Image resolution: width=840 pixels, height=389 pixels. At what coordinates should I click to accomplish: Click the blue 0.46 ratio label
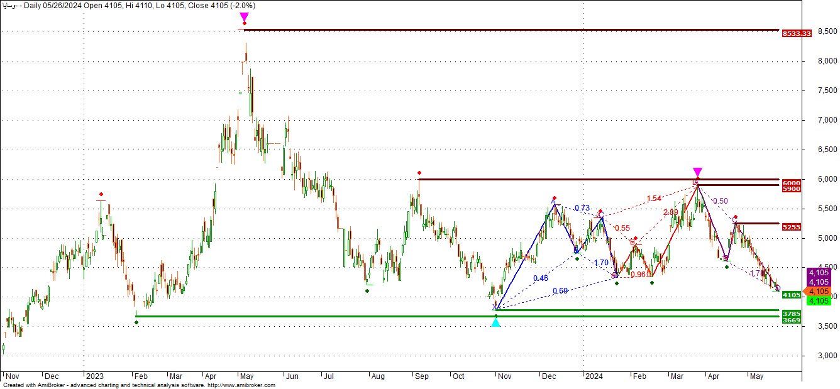(540, 278)
